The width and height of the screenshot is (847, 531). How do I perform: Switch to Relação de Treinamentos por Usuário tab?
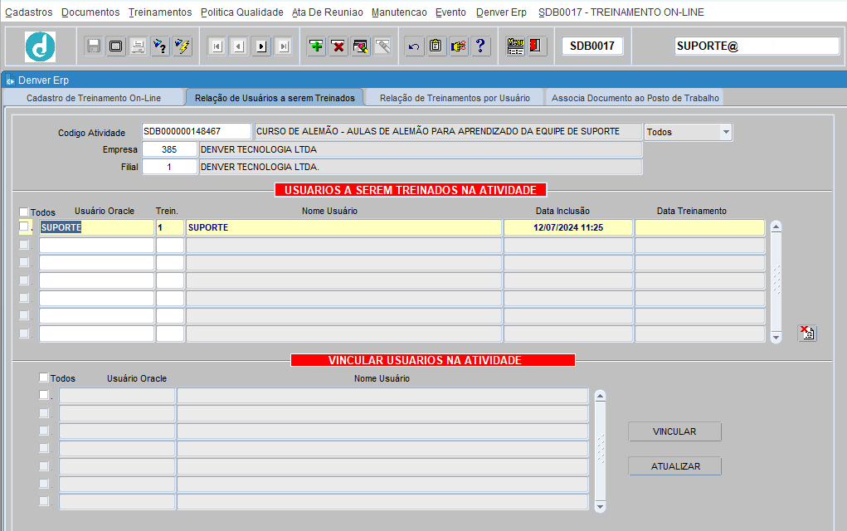[x=455, y=98]
